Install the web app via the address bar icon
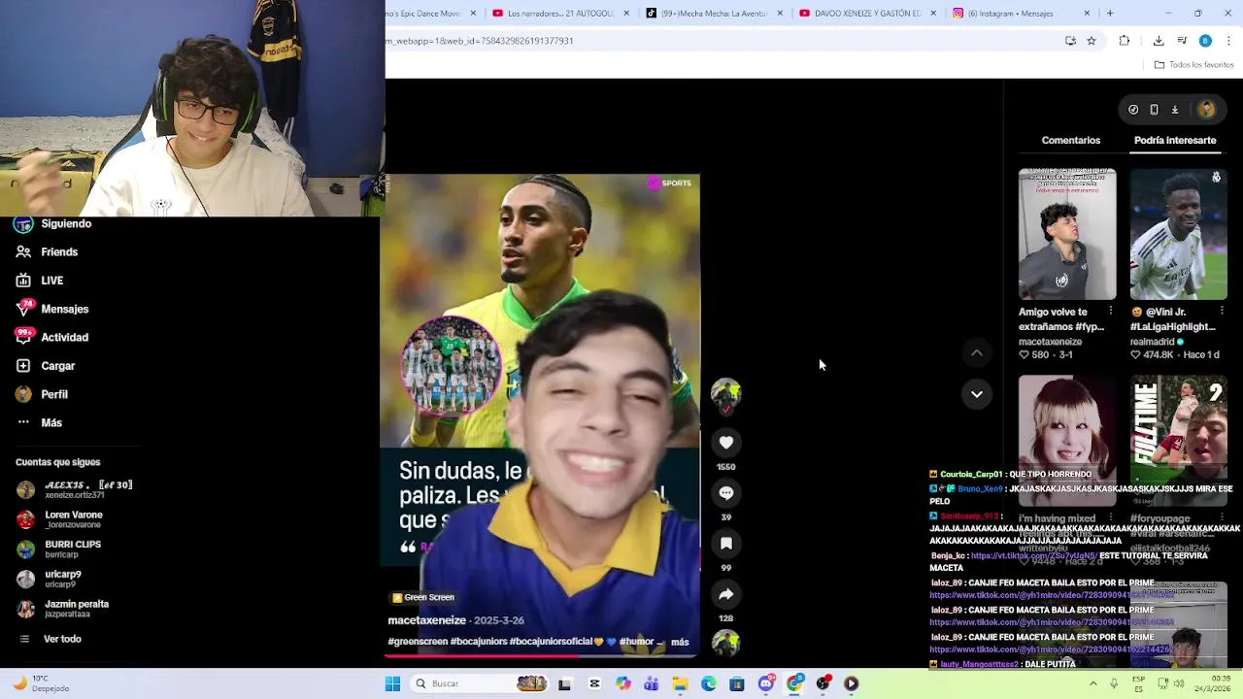Screen dimensions: 1243x699 [1070, 41]
